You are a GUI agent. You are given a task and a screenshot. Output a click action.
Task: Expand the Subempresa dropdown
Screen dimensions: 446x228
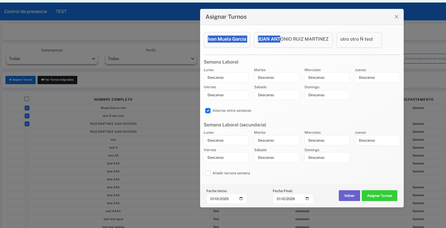tap(52, 59)
